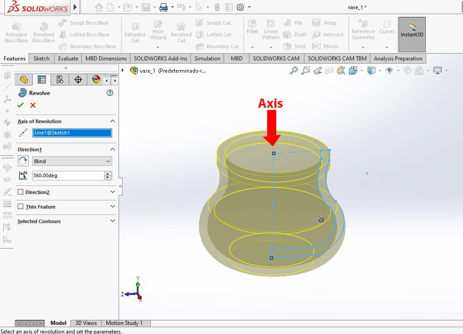Click the View Settings monitor icon
463x334 pixels.
point(437,70)
